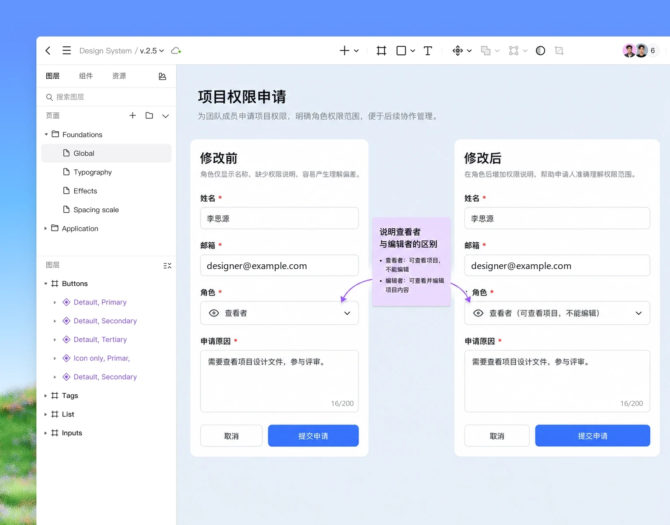Select the Typography page
Viewport: 670px width, 525px height.
(106, 172)
